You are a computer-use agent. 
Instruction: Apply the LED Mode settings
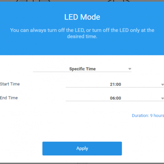[x=82, y=149]
